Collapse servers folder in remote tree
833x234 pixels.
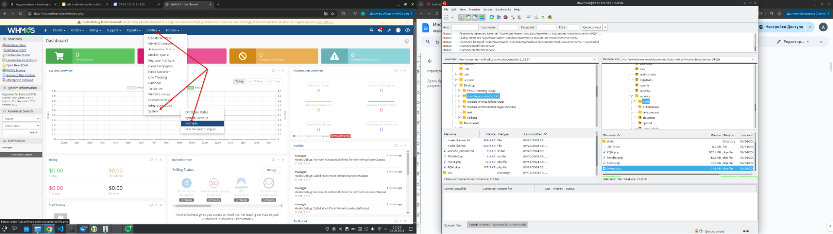(x=632, y=96)
